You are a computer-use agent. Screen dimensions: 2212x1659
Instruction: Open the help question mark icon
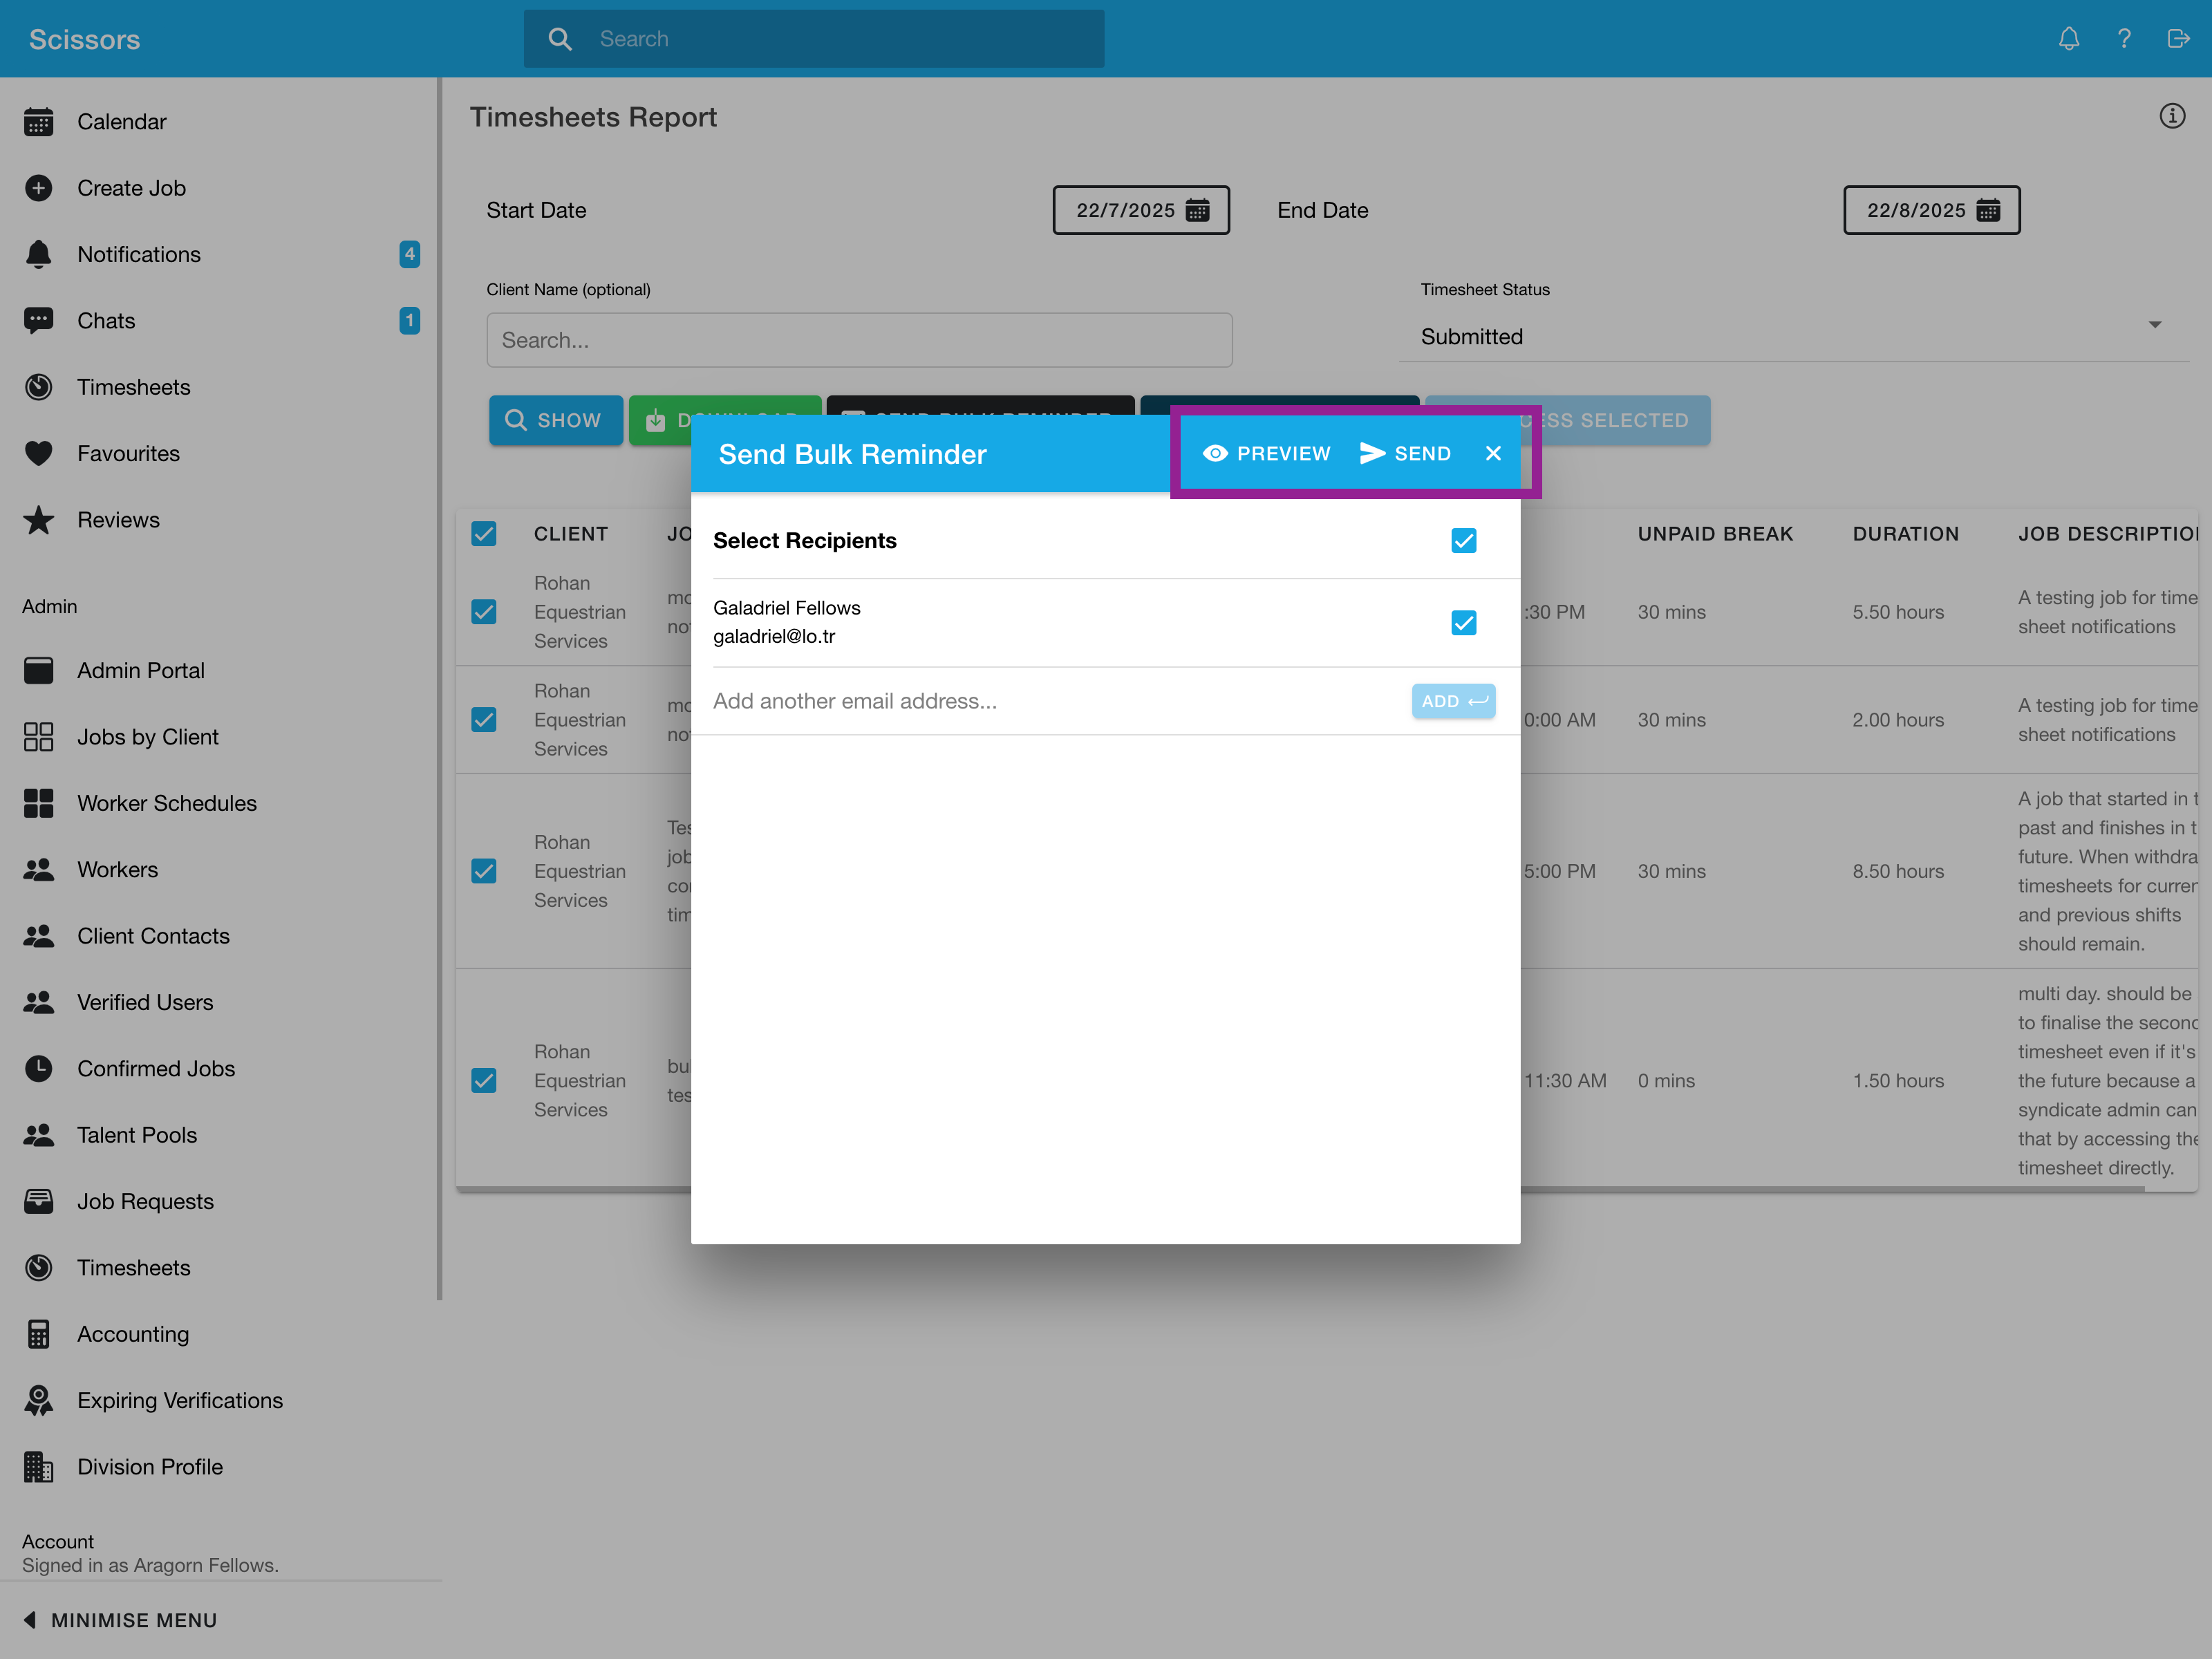coord(2123,39)
